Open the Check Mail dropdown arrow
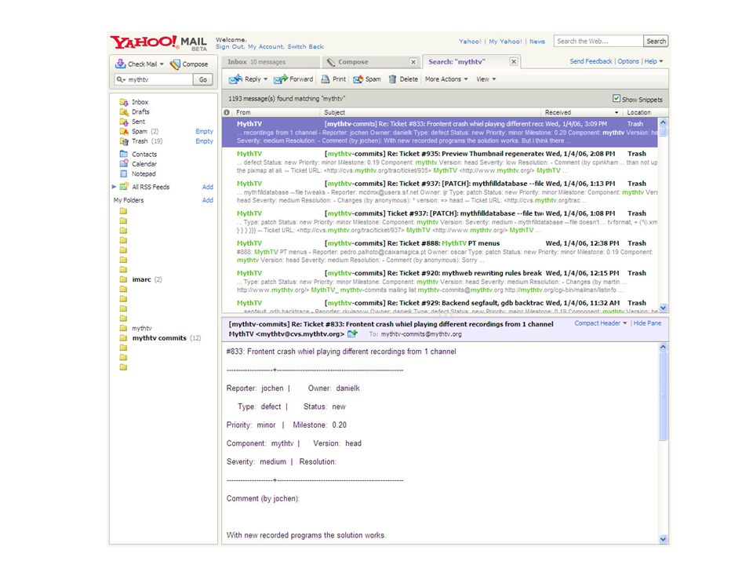The image size is (753, 565). 162,64
